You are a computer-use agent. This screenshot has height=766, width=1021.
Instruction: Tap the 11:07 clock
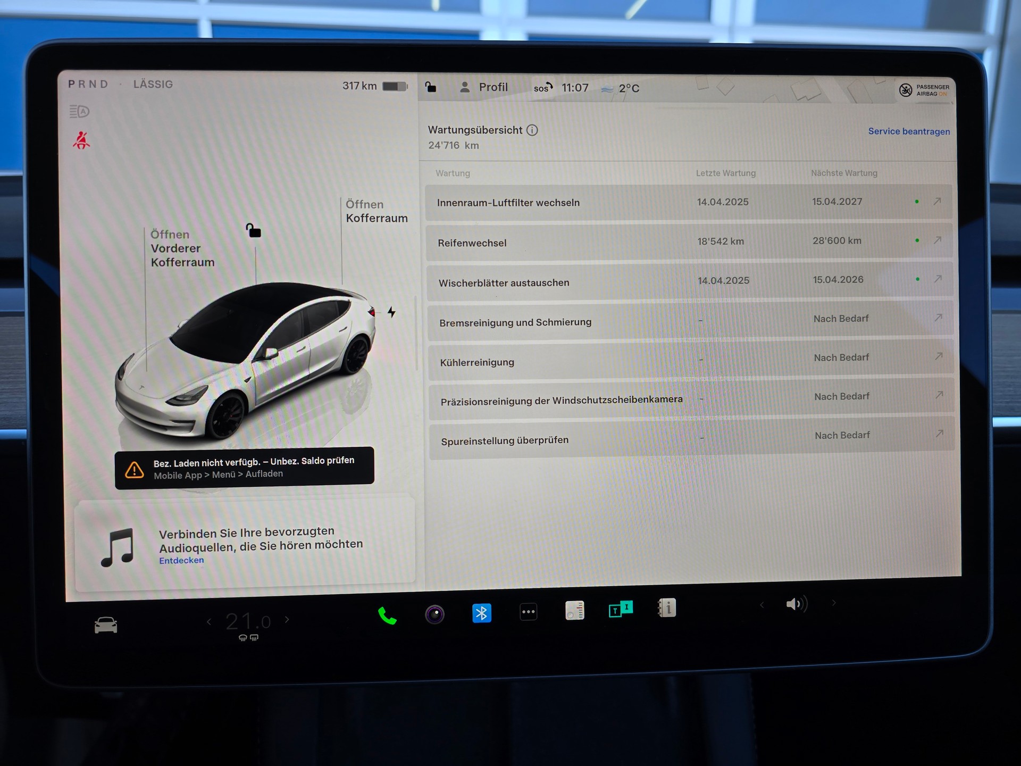575,88
